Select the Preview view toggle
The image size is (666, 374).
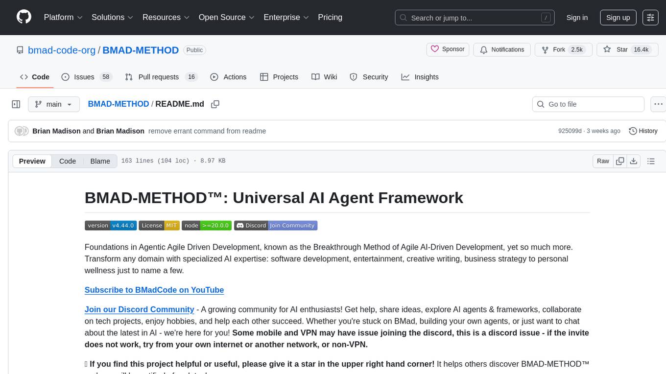coord(32,161)
